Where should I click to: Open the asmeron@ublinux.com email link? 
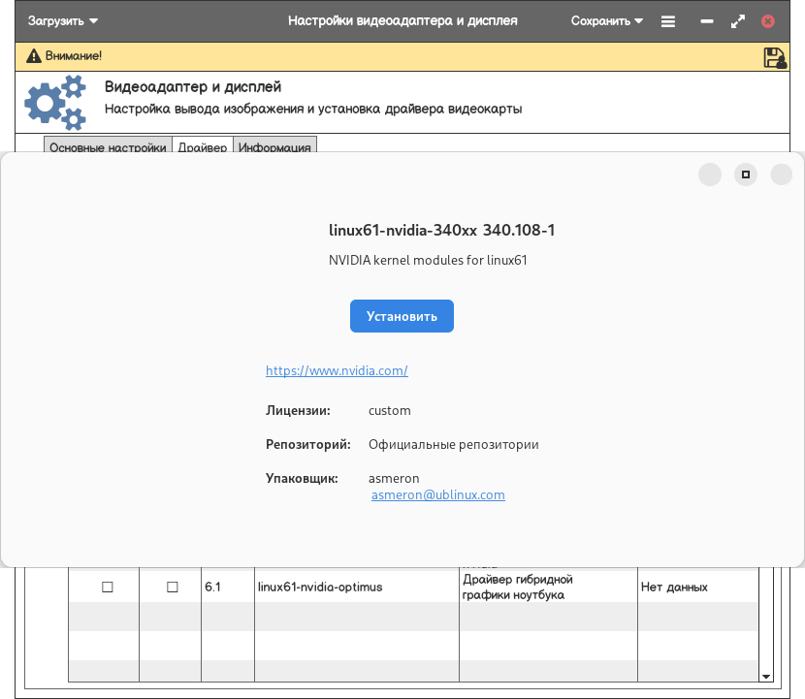tap(438, 494)
